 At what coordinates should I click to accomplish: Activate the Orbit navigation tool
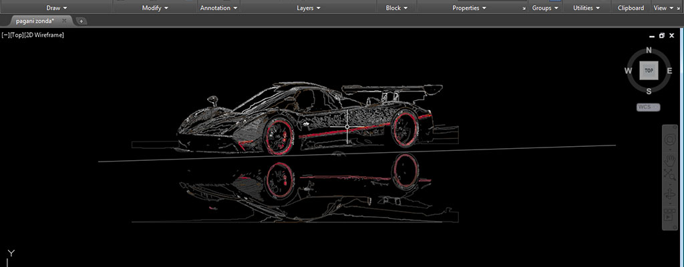(x=669, y=196)
